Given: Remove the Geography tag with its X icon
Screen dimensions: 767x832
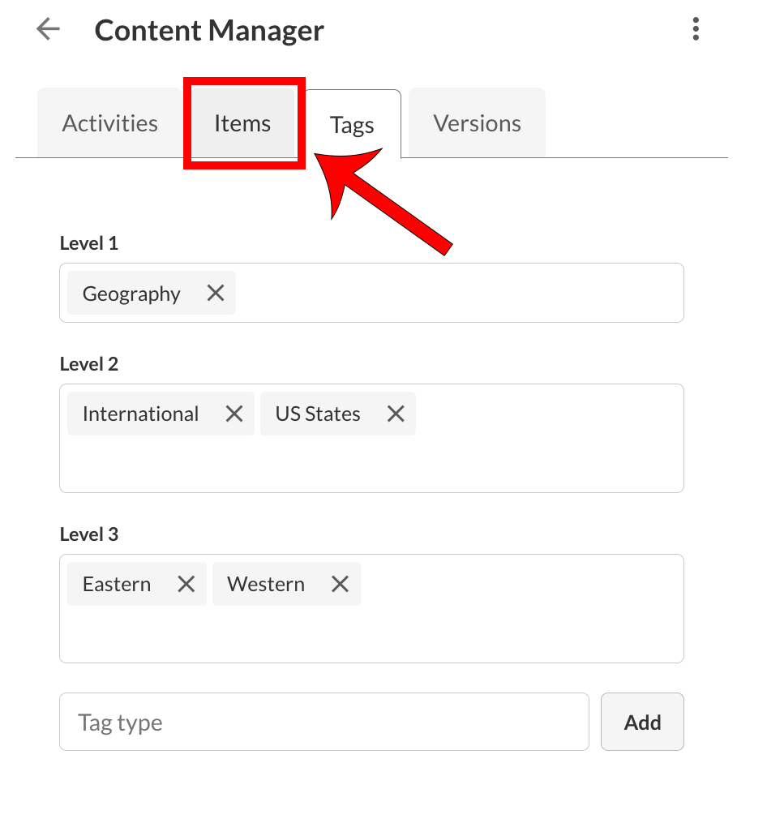Looking at the screenshot, I should [215, 293].
